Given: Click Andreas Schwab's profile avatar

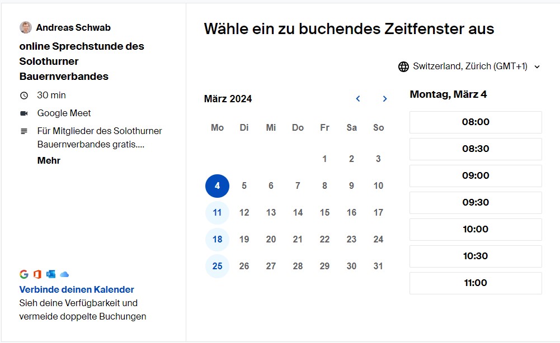Looking at the screenshot, I should [x=26, y=27].
